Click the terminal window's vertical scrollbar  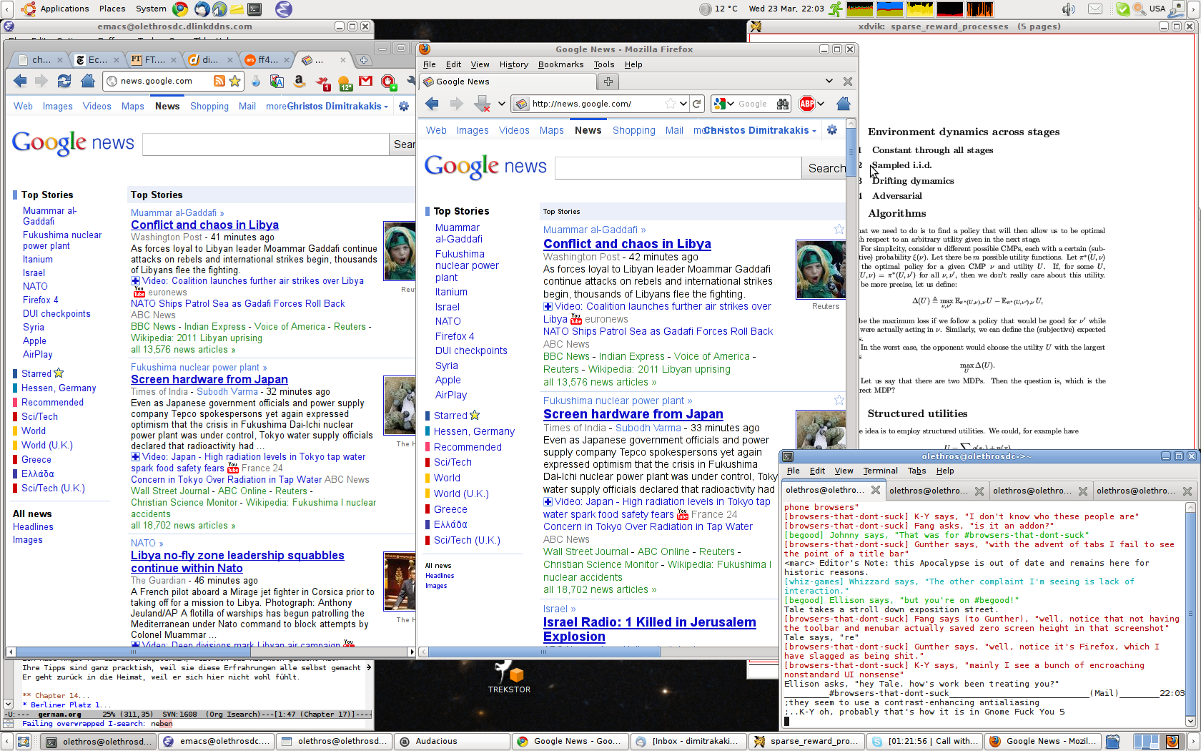[x=1190, y=614]
